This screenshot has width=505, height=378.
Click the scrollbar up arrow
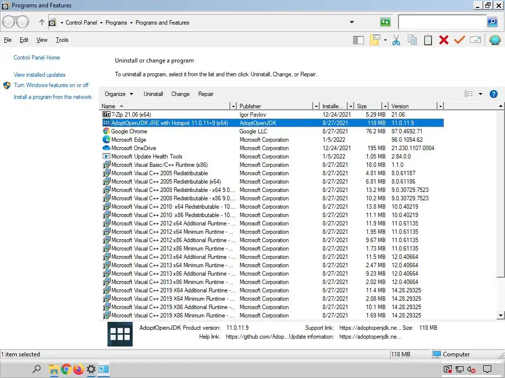[x=501, y=106]
